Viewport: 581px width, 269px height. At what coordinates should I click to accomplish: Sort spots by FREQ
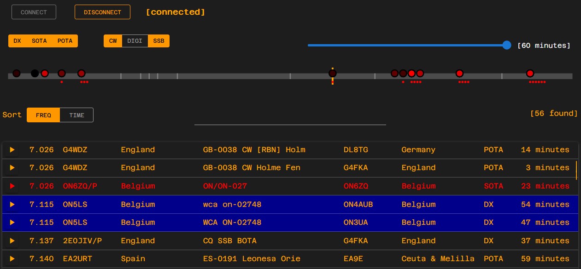coord(43,115)
